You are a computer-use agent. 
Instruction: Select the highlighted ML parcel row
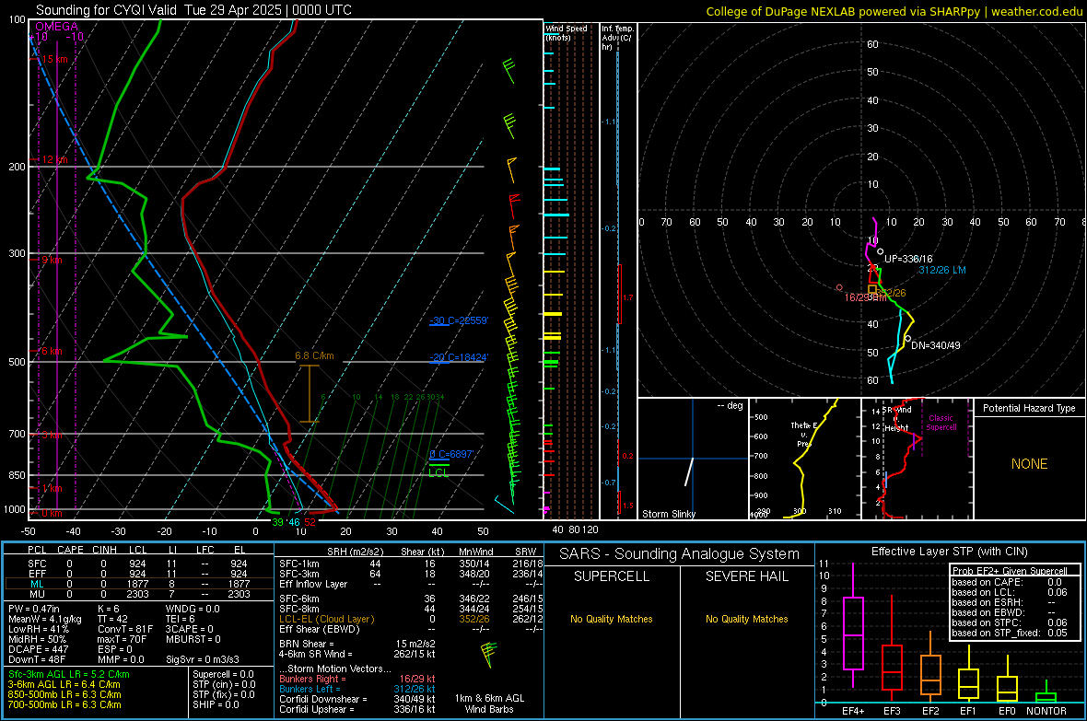(x=139, y=584)
